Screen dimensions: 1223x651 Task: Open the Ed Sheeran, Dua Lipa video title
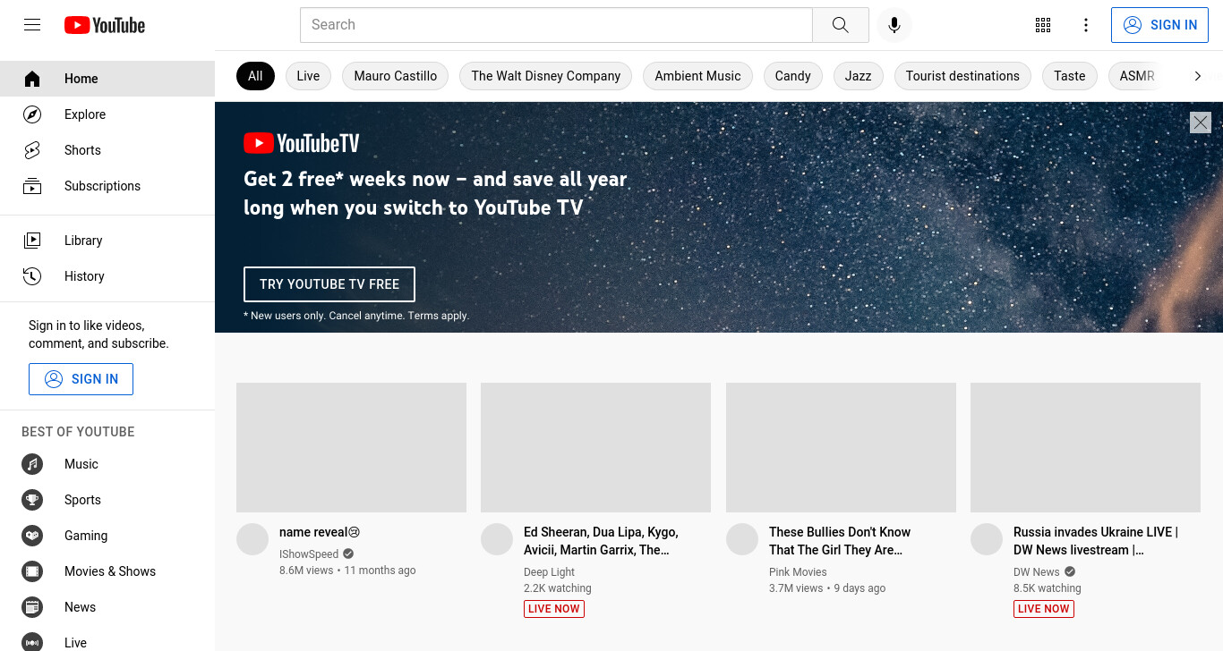pos(601,541)
